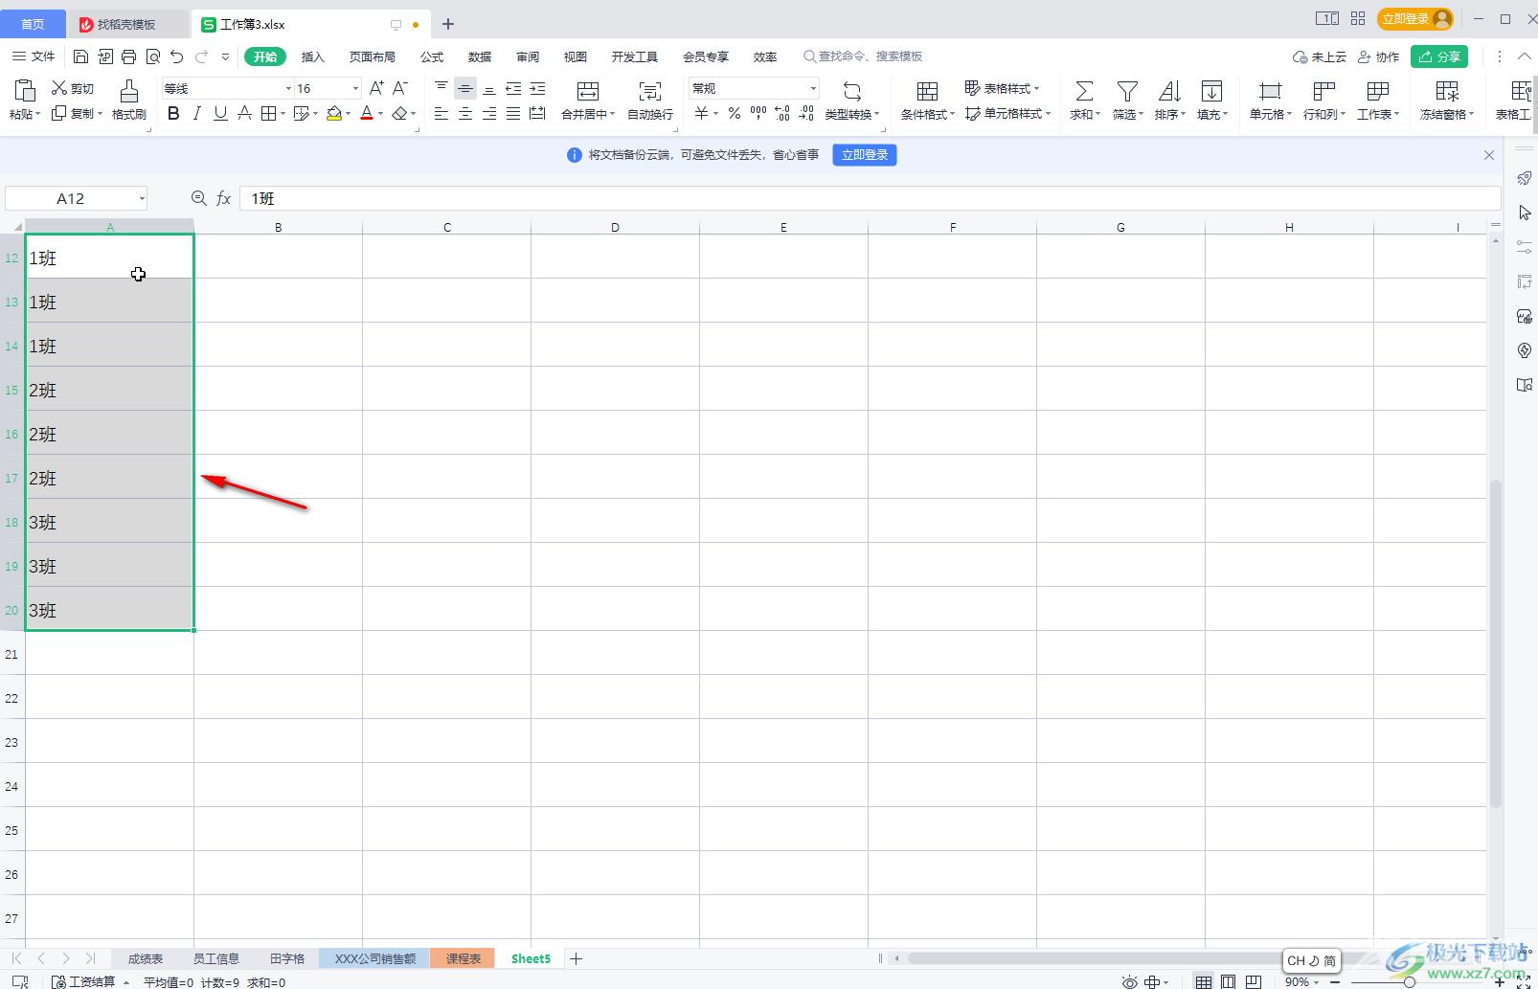
Task: Click the Worksheet icon in ribbon
Action: pos(1378,91)
